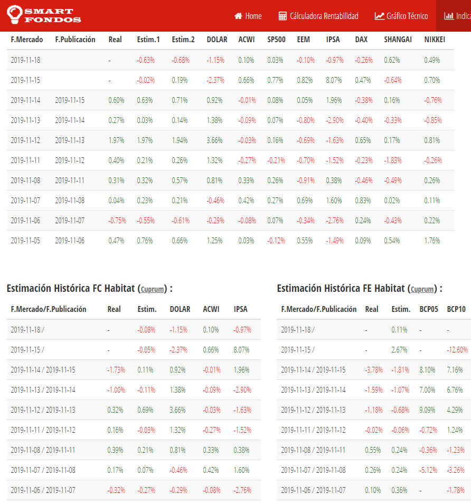Open the Home menu item
Viewport: 471px width, 504px height.
pos(248,16)
